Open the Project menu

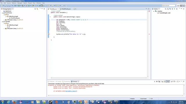click(x=30, y=3)
